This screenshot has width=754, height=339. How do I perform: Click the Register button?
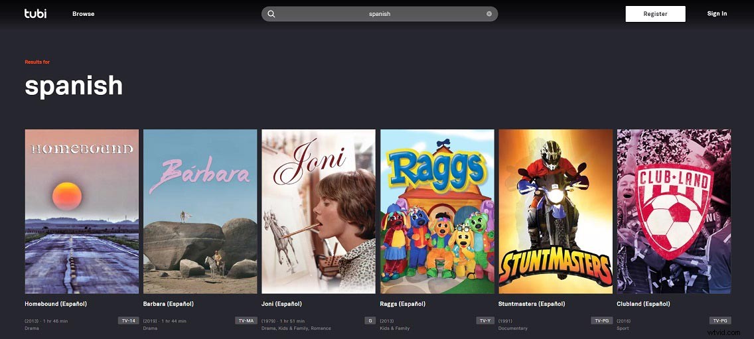tap(655, 14)
